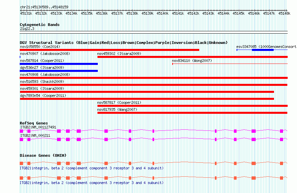297x193 pixels.
Task: Click the 45140k ruler position
Action: tap(163, 13)
